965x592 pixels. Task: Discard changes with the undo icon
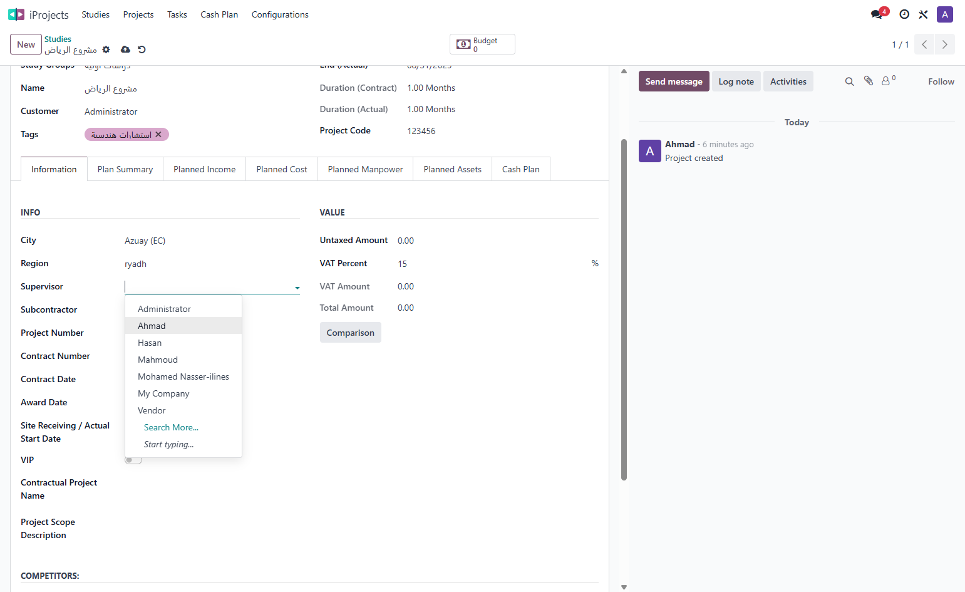pos(142,49)
